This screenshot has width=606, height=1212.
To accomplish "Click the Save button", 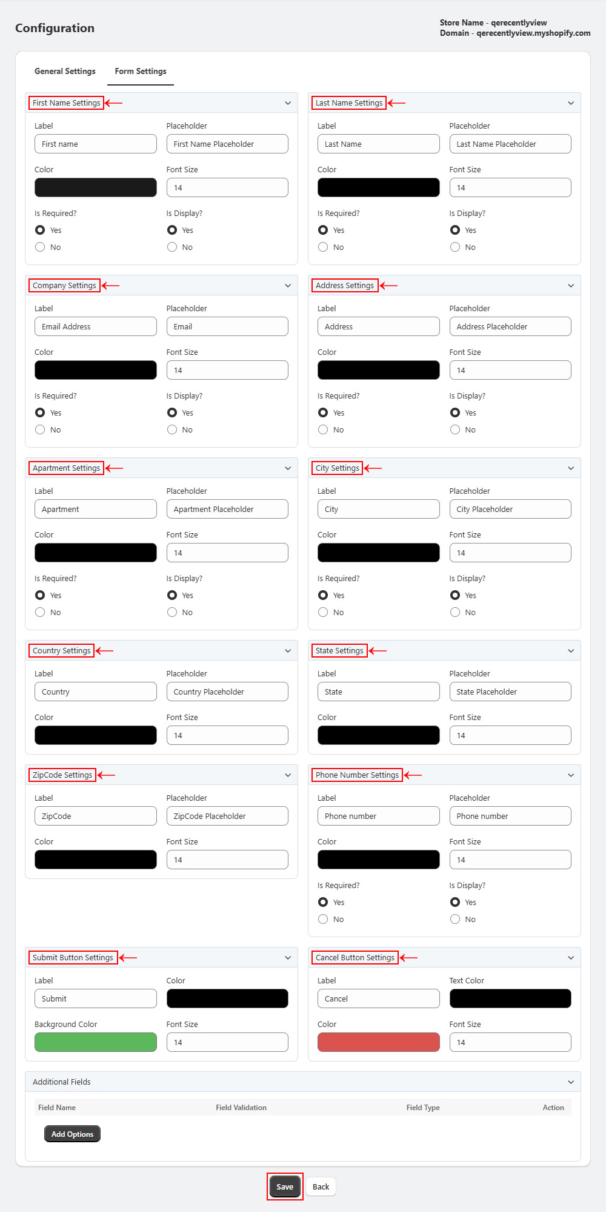I will point(285,1187).
